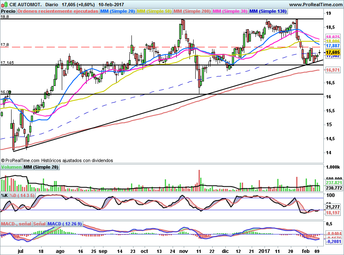
Task: Select the Precio panel label
Action: tap(8, 11)
